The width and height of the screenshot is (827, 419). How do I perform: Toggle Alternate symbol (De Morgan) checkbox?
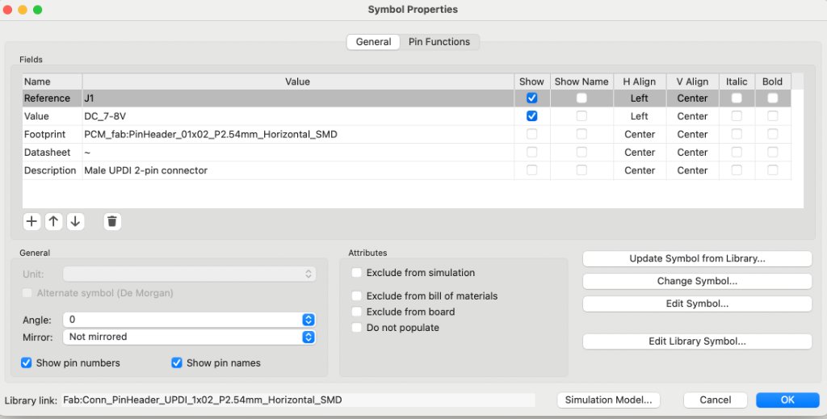(x=27, y=292)
